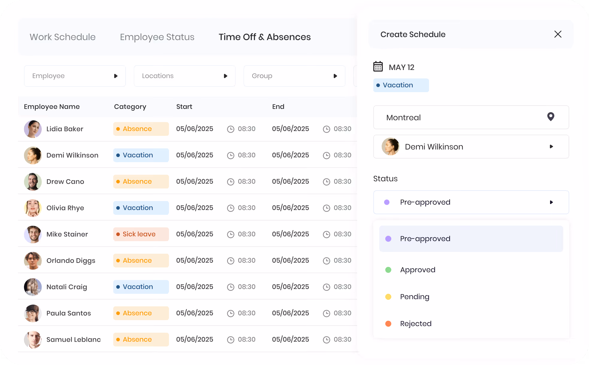Click the Absence badge for Orlando Diggs

[141, 261]
